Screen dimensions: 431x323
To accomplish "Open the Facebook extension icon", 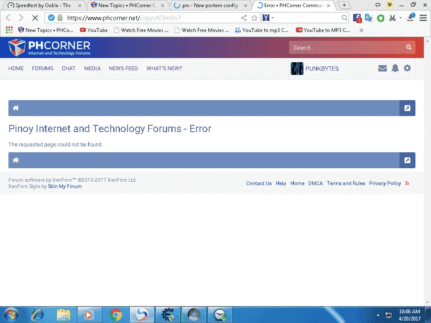I will [x=357, y=18].
